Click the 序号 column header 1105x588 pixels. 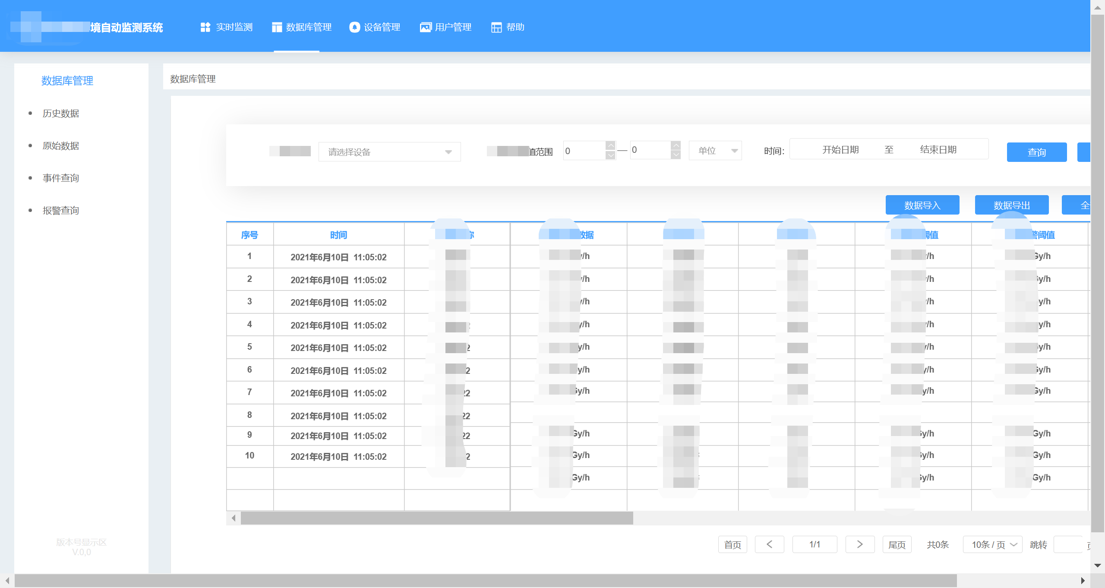coord(249,235)
